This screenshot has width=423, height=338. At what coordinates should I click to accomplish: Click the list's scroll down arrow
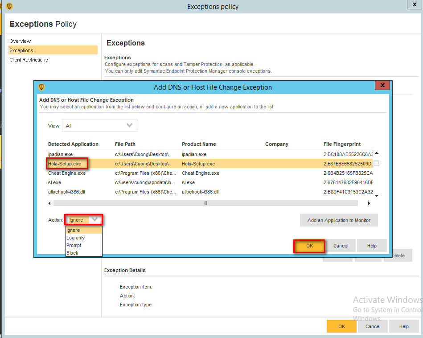coord(377,196)
